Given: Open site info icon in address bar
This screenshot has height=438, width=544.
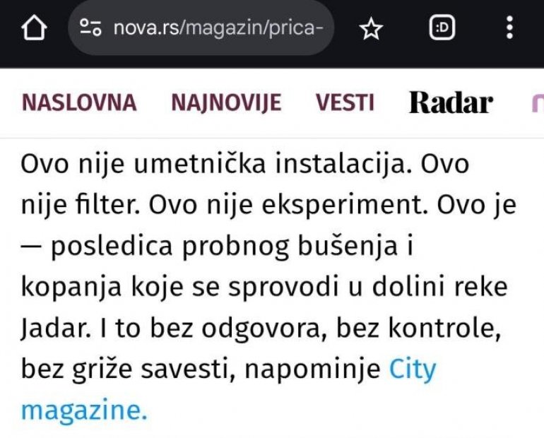Looking at the screenshot, I should (91, 28).
